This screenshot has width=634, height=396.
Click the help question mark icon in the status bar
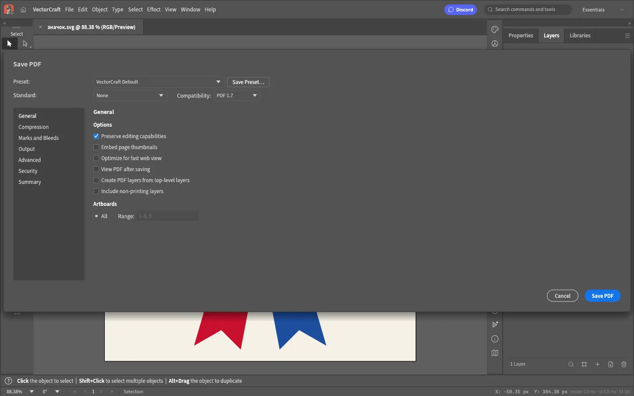click(8, 381)
